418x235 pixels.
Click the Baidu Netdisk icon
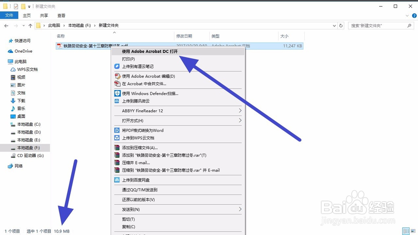click(x=117, y=180)
